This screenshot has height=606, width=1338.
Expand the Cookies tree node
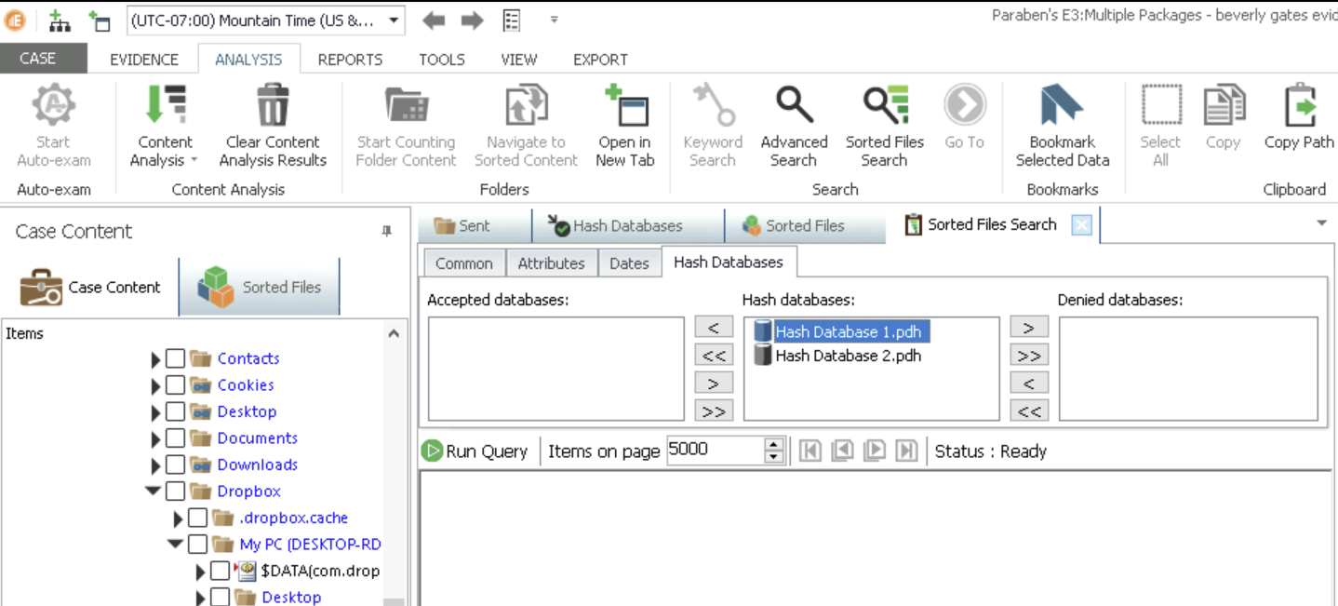pyautogui.click(x=155, y=385)
